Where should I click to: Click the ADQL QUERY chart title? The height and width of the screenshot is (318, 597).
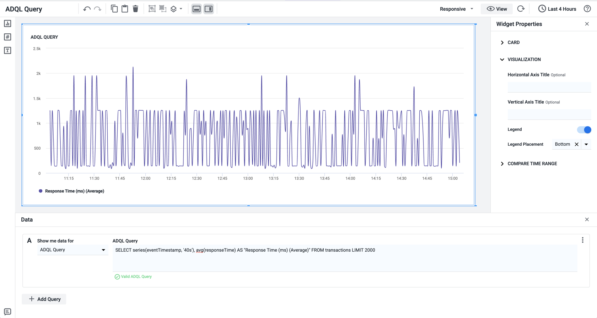click(44, 37)
